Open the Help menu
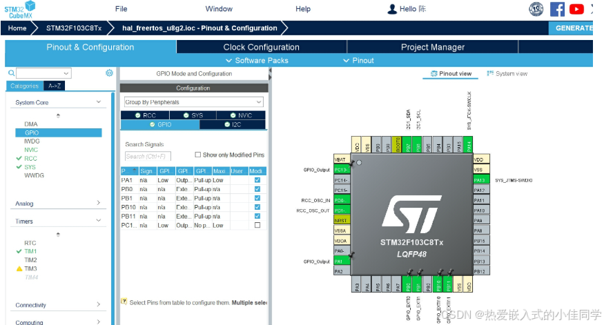Screen dimensions: 604x325 coord(303,9)
